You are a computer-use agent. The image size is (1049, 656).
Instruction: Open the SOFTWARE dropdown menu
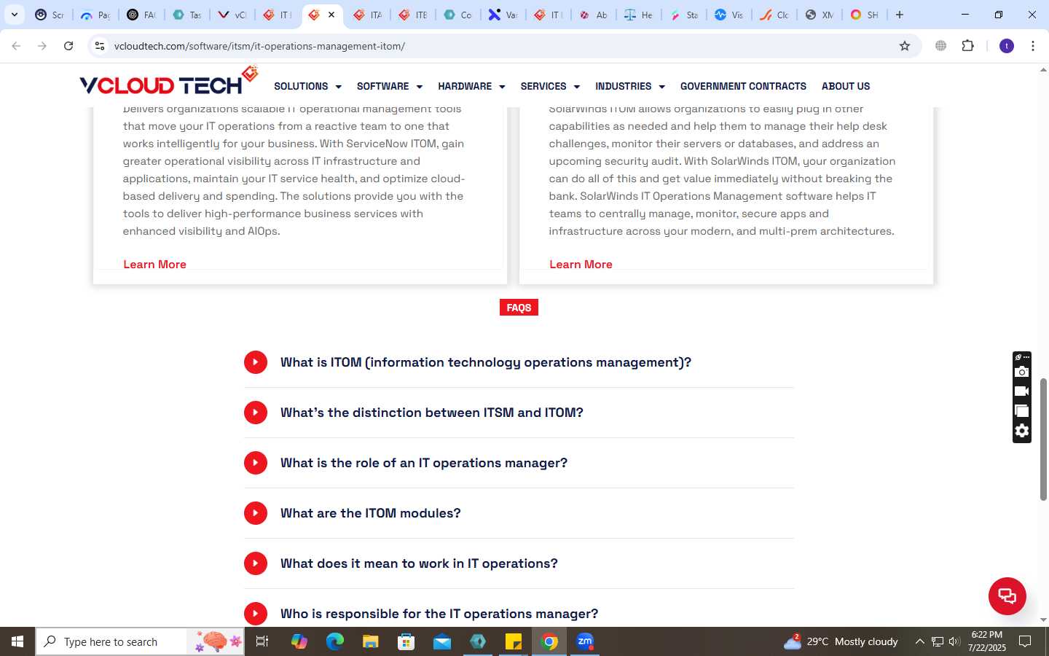click(x=390, y=86)
